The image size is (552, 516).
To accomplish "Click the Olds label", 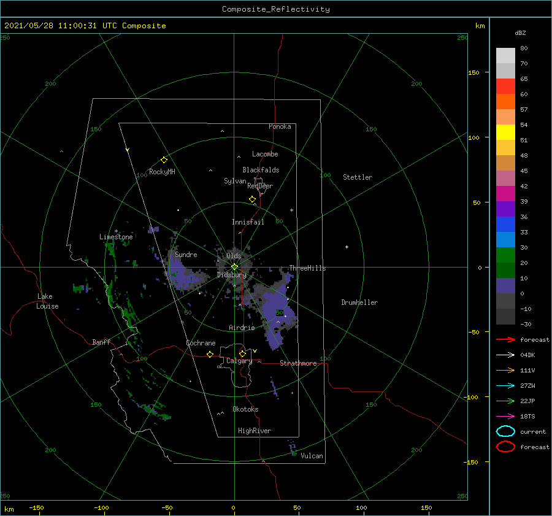I will point(234,255).
